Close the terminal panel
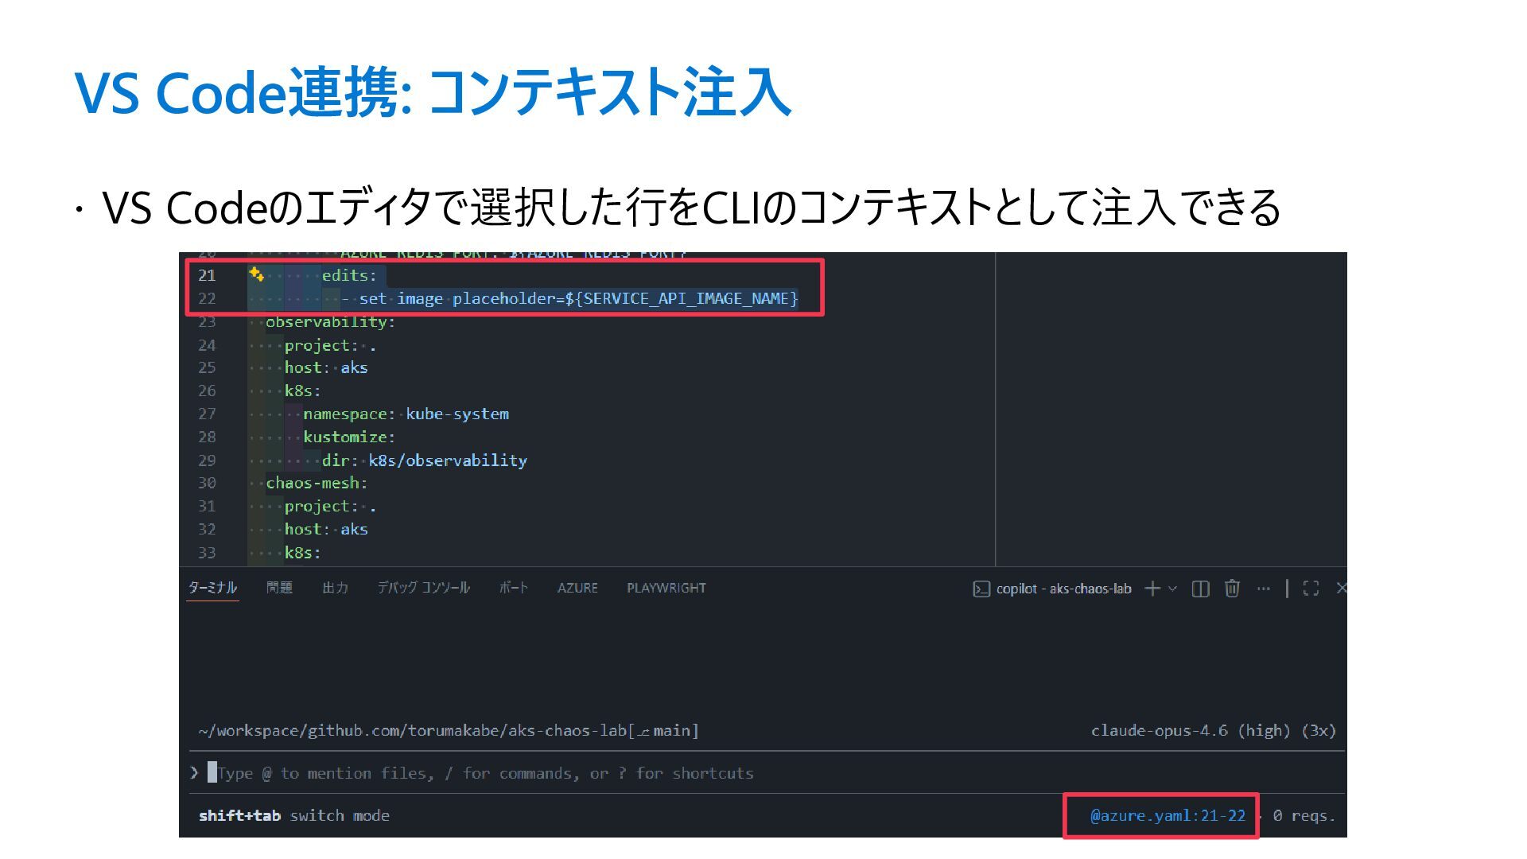 [x=1342, y=589]
